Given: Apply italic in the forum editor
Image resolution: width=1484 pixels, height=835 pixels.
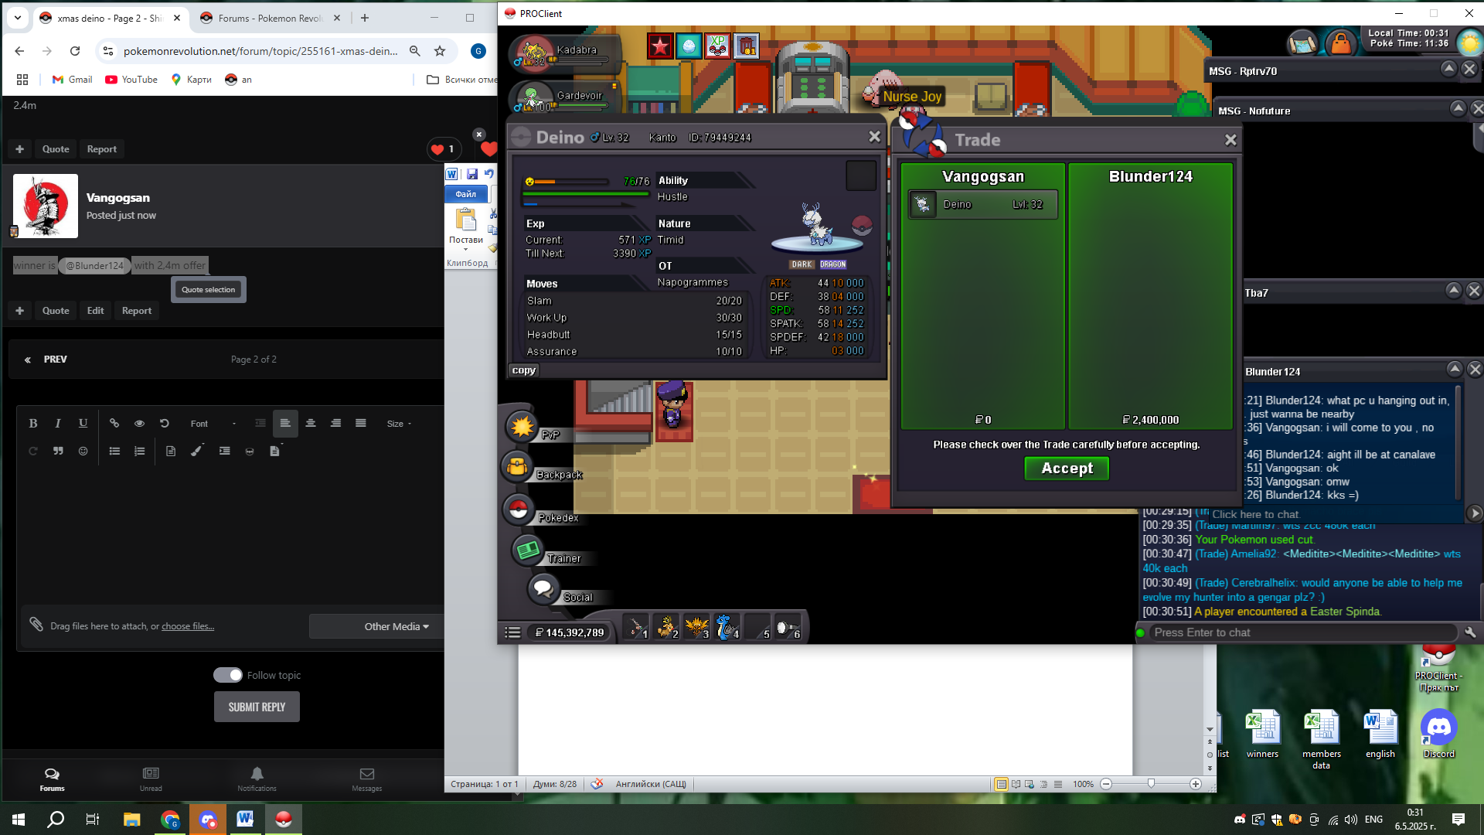Looking at the screenshot, I should (x=58, y=424).
